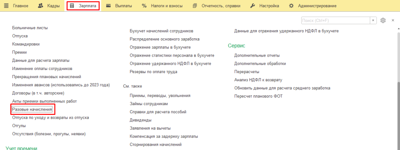Open Дополнительные обработки
Screen dimensions: 400x150
coord(260,64)
